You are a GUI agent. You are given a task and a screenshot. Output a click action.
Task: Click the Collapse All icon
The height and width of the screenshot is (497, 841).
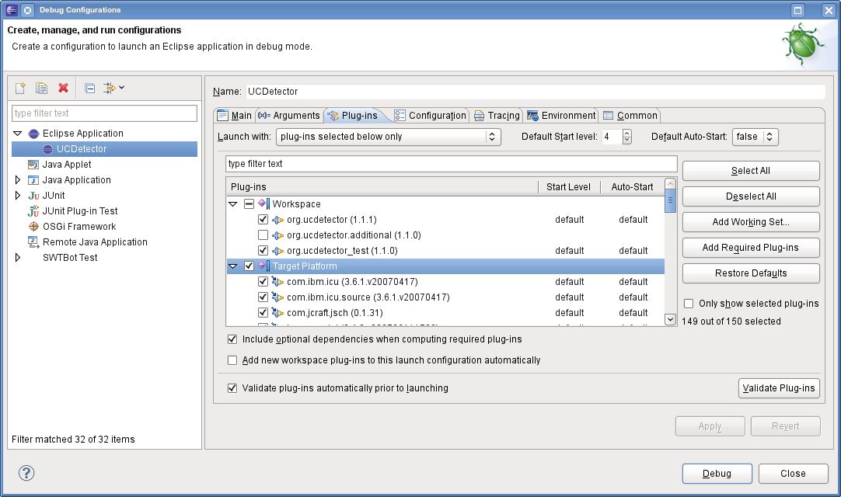click(90, 88)
